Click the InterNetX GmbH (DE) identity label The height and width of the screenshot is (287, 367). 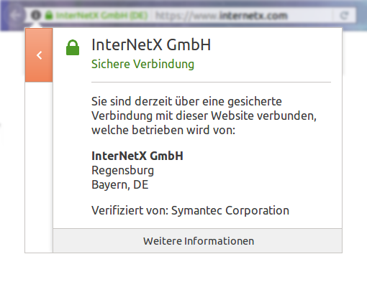click(101, 16)
